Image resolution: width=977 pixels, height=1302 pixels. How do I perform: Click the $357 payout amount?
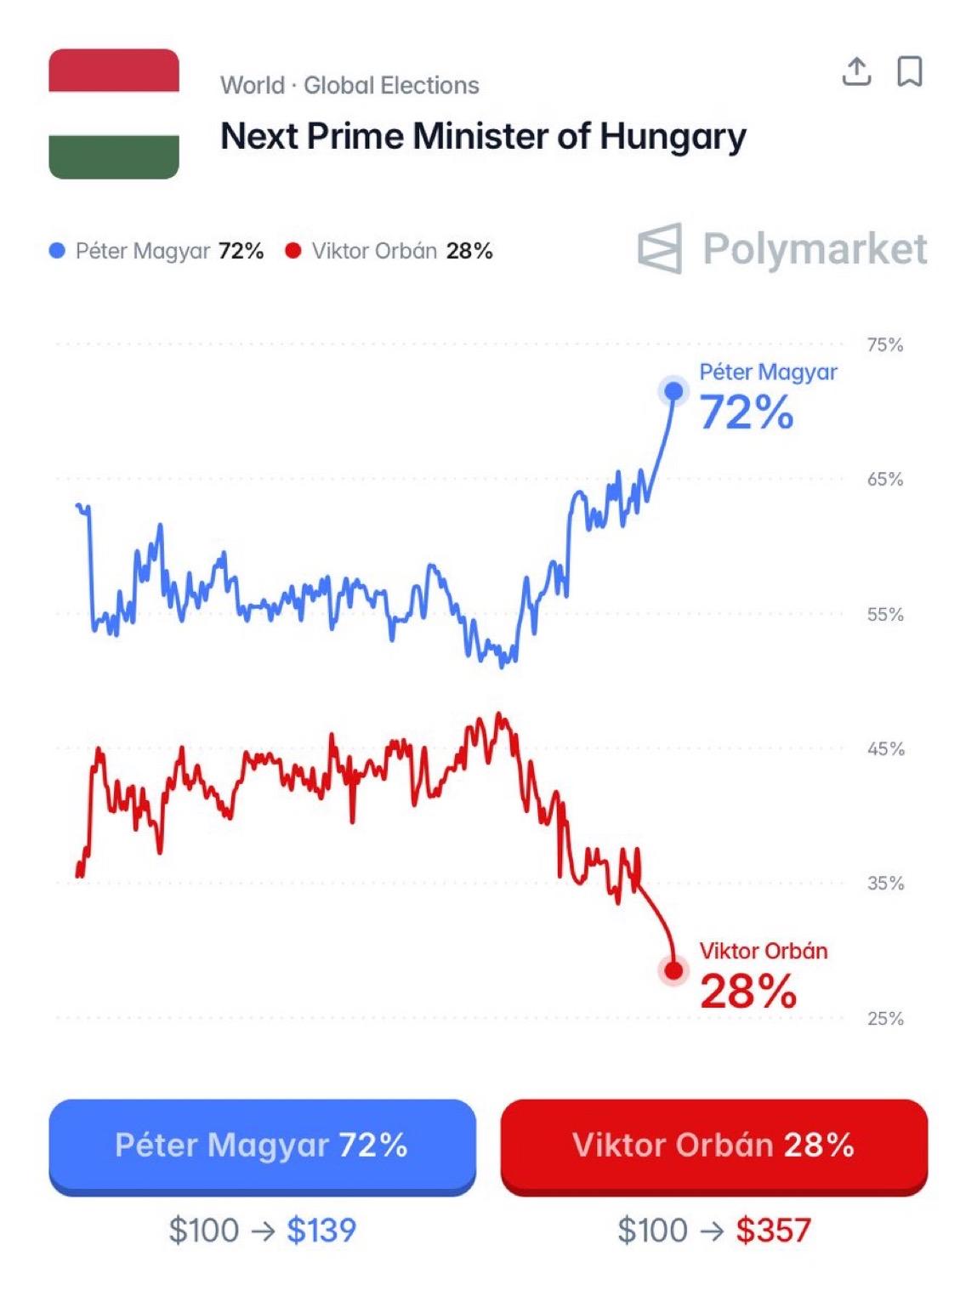point(773,1230)
